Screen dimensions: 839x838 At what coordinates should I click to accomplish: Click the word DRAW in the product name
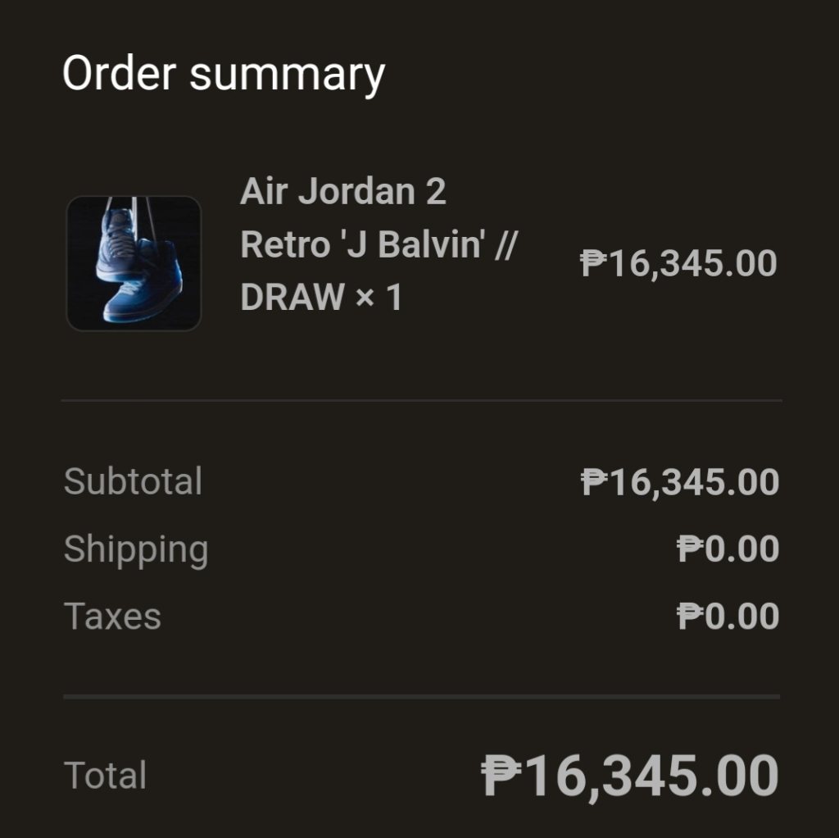tap(291, 297)
